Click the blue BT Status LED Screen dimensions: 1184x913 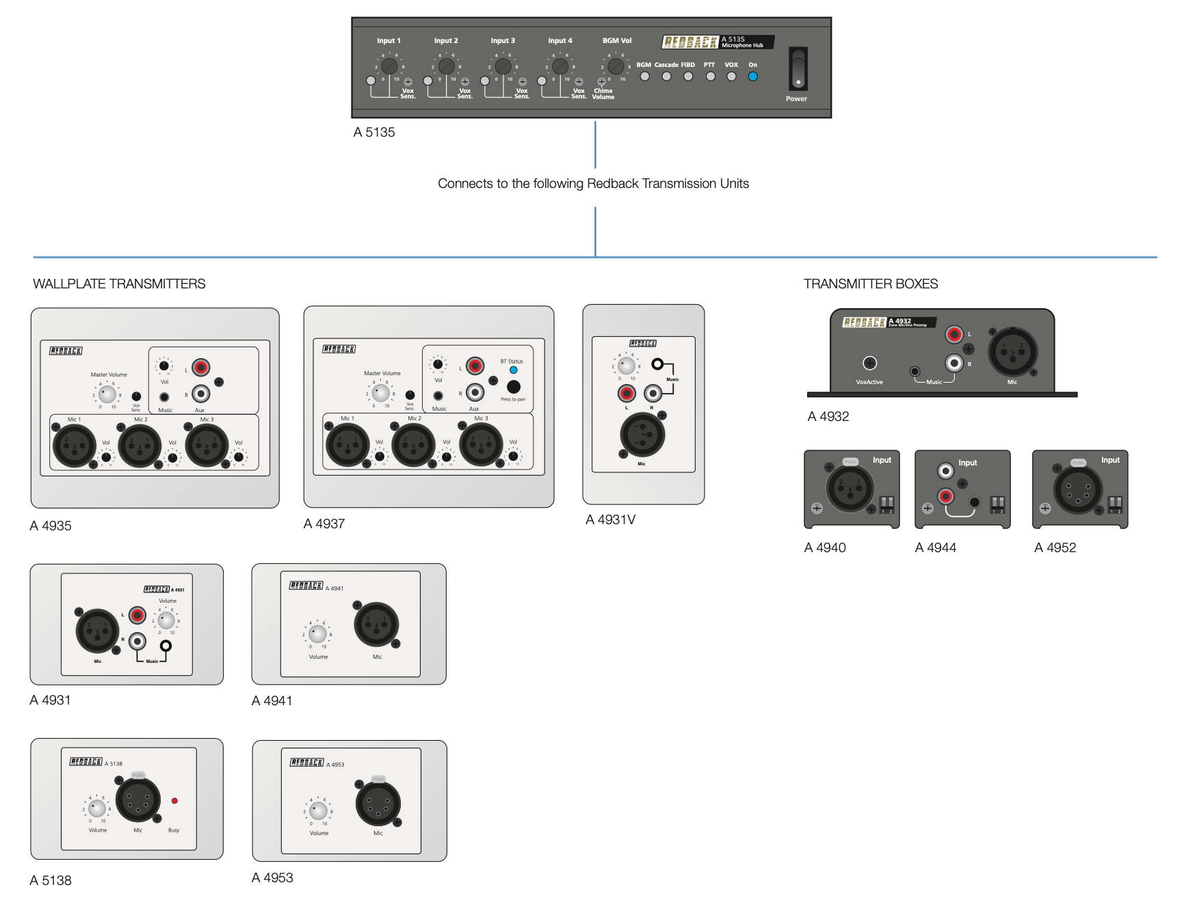point(513,370)
